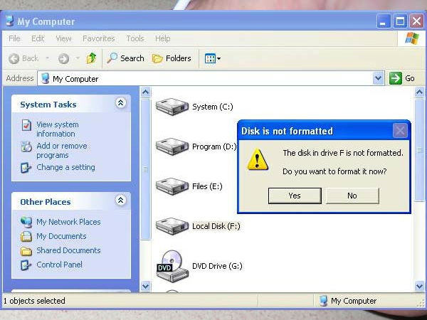Close the Disk is not formatted dialog
427x320 pixels.
(400, 131)
